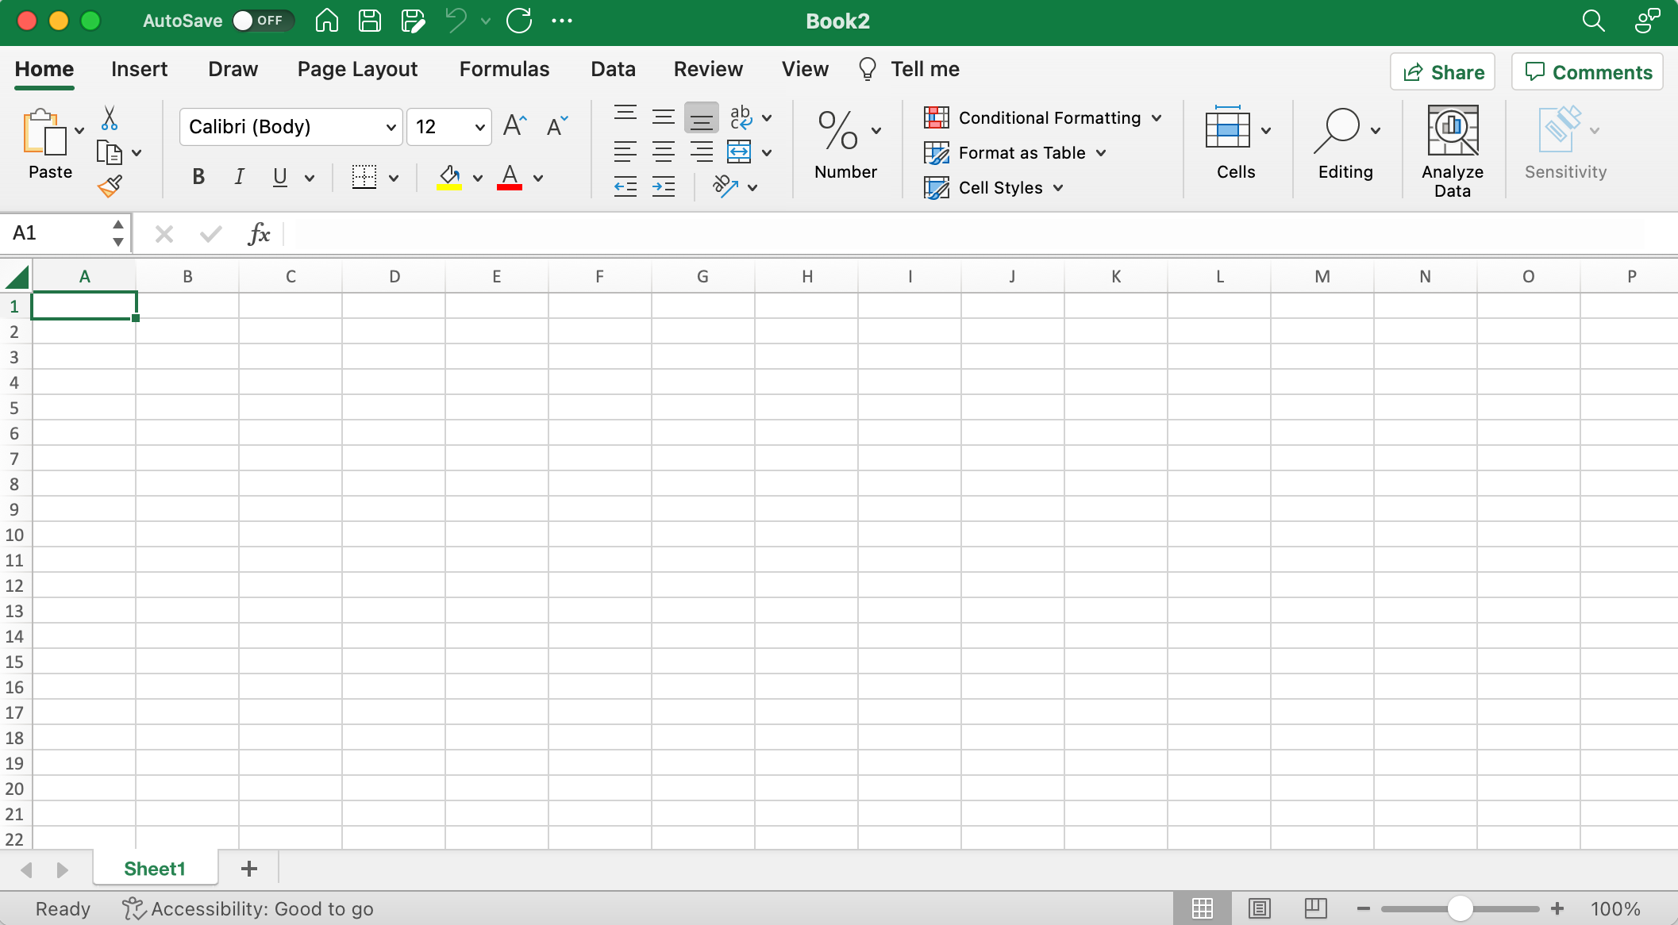Image resolution: width=1678 pixels, height=925 pixels.
Task: Expand the font size dropdown
Action: click(x=479, y=126)
